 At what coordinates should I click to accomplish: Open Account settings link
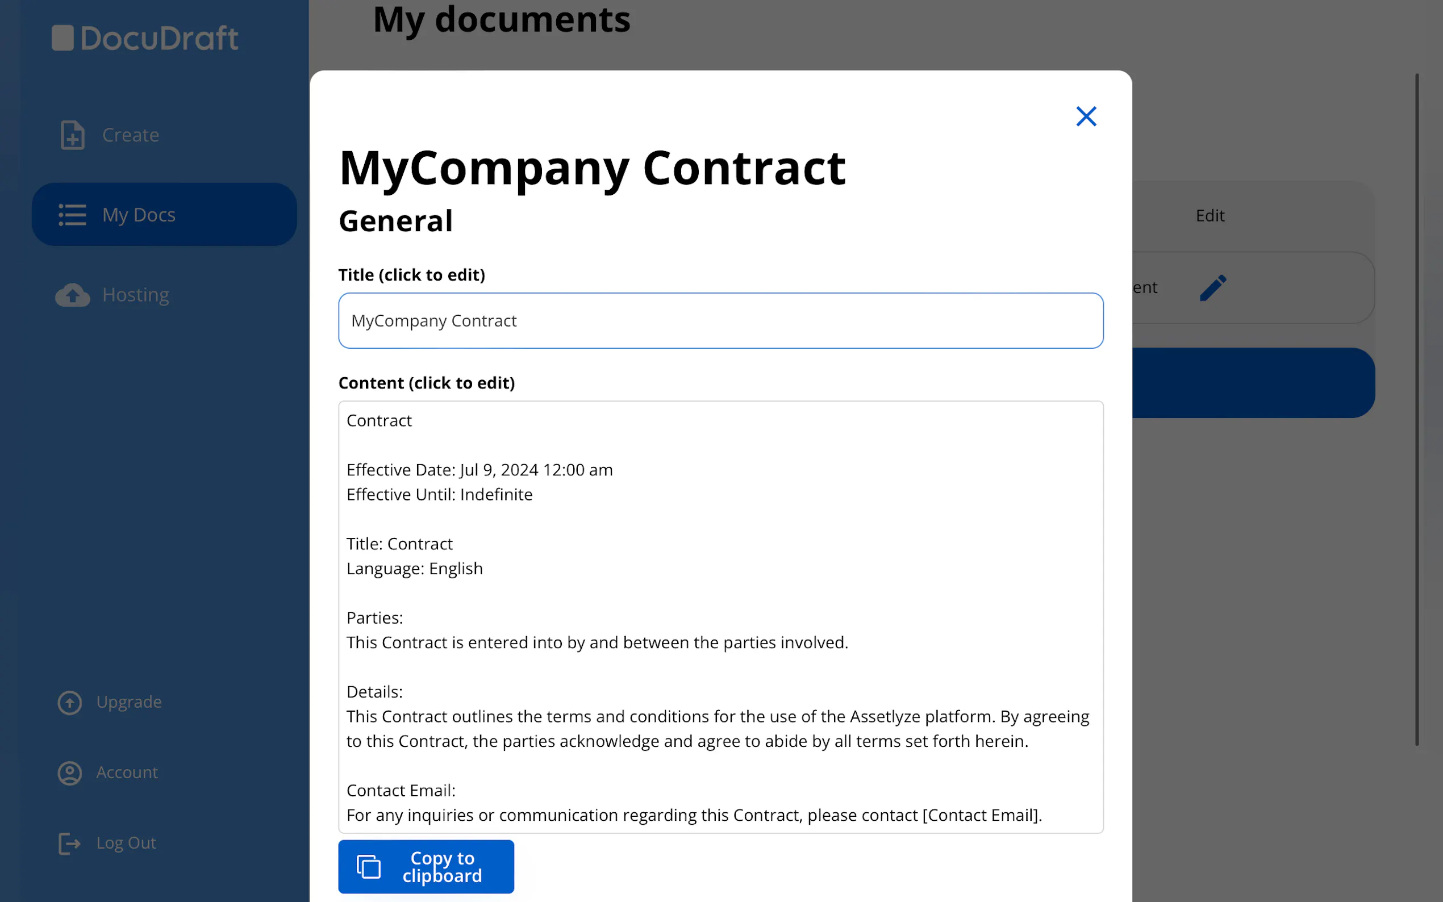127,772
